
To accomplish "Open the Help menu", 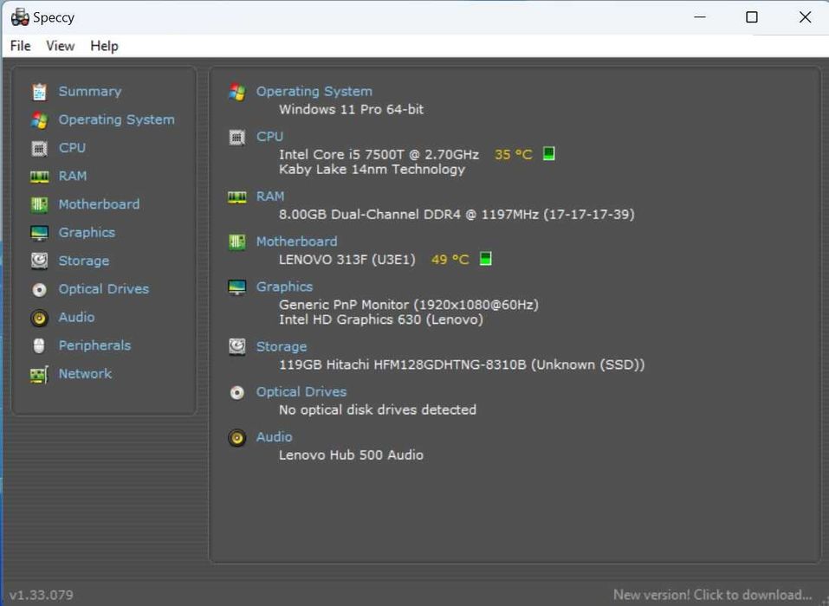I will pyautogui.click(x=104, y=46).
